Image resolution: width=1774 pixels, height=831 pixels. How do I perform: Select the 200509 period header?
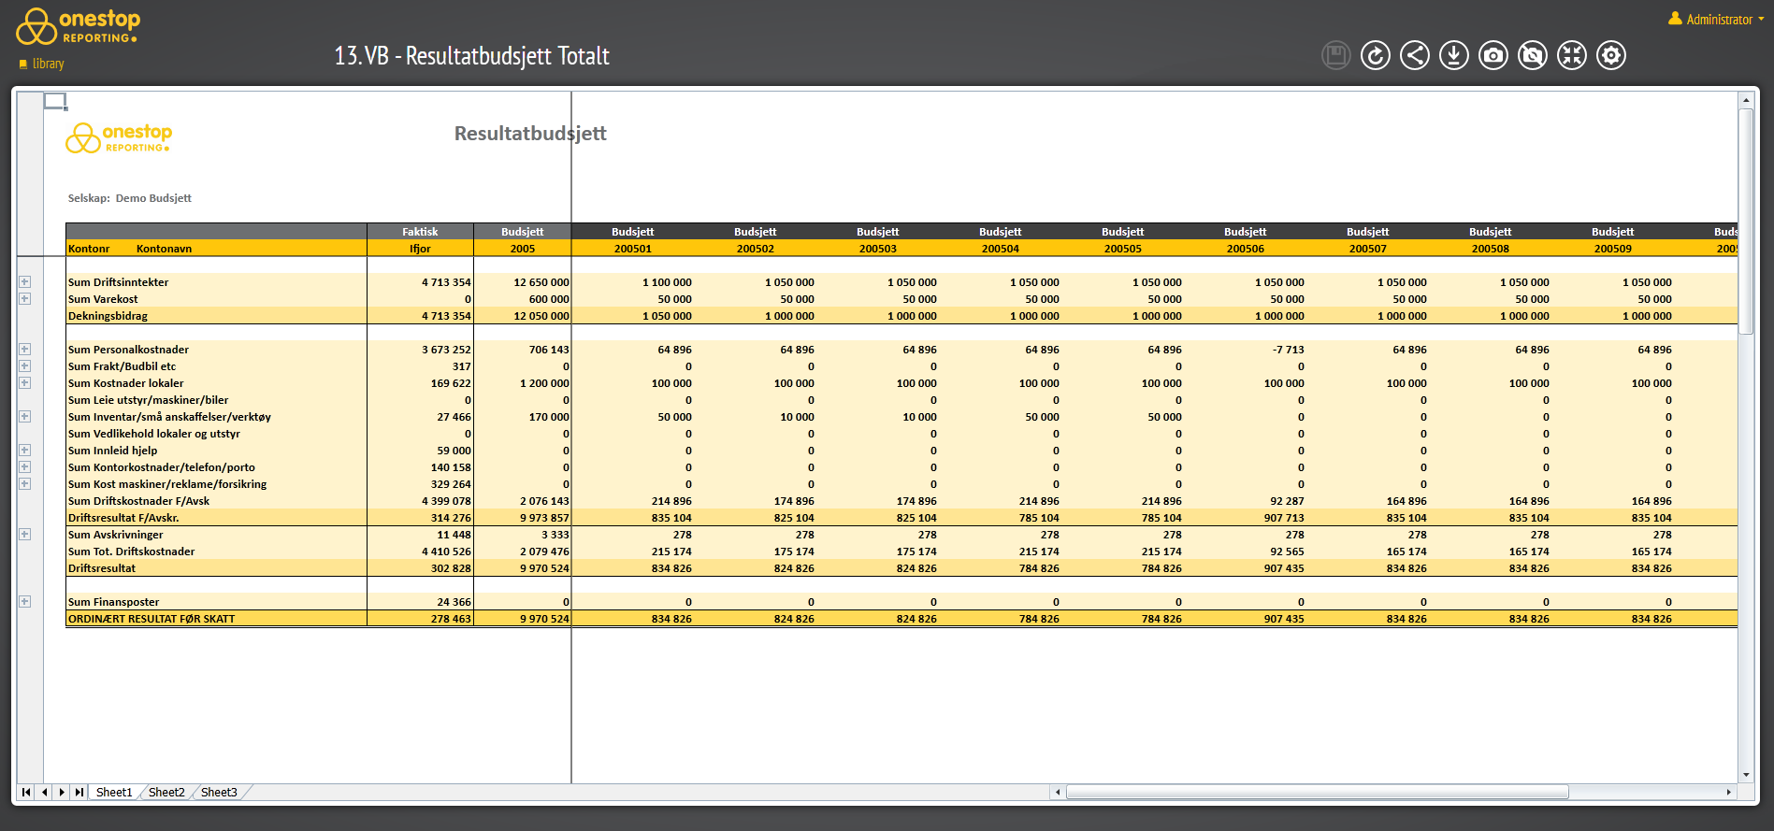[x=1613, y=249]
